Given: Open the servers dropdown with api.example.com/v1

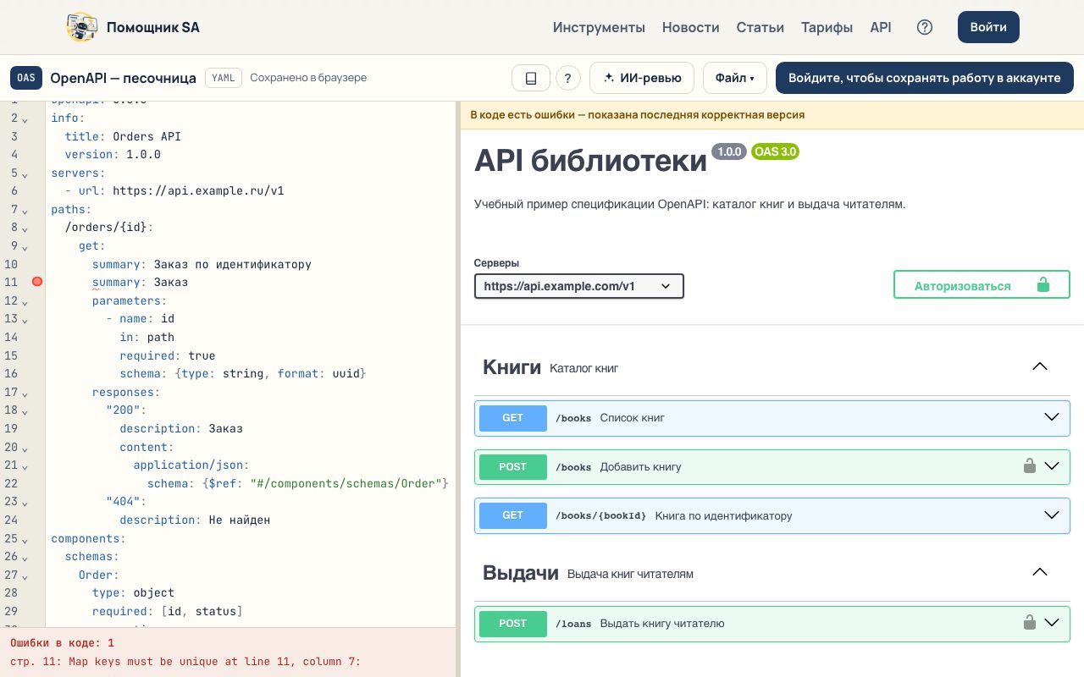Looking at the screenshot, I should point(579,286).
